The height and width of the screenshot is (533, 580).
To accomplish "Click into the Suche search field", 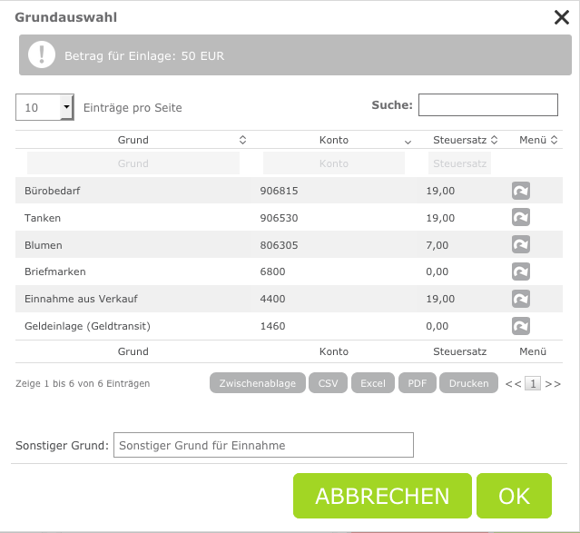I will point(487,105).
